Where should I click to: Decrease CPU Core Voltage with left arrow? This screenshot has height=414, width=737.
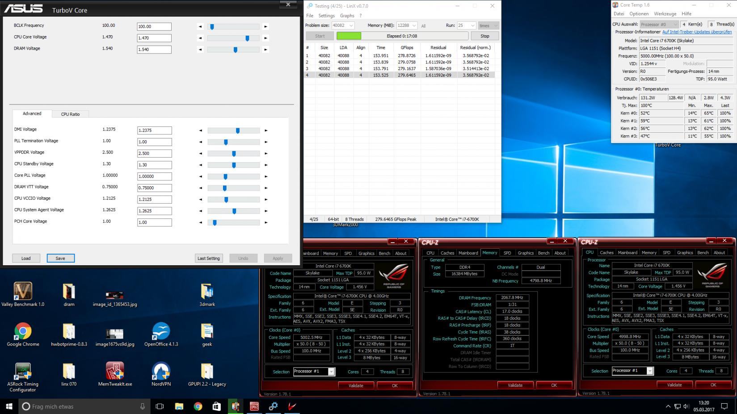(x=200, y=38)
